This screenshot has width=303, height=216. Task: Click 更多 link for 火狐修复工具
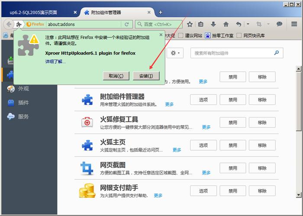206,127
